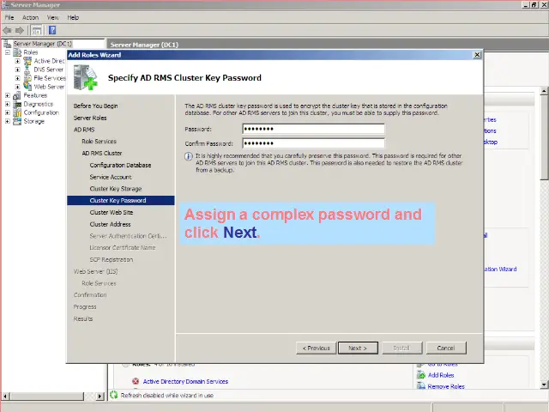Open the File menu
549x412 pixels.
click(x=9, y=17)
